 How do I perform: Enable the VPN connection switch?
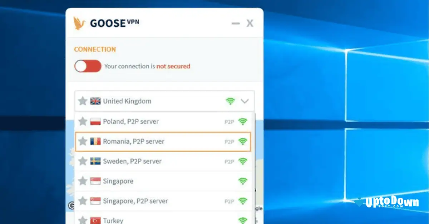tap(88, 66)
